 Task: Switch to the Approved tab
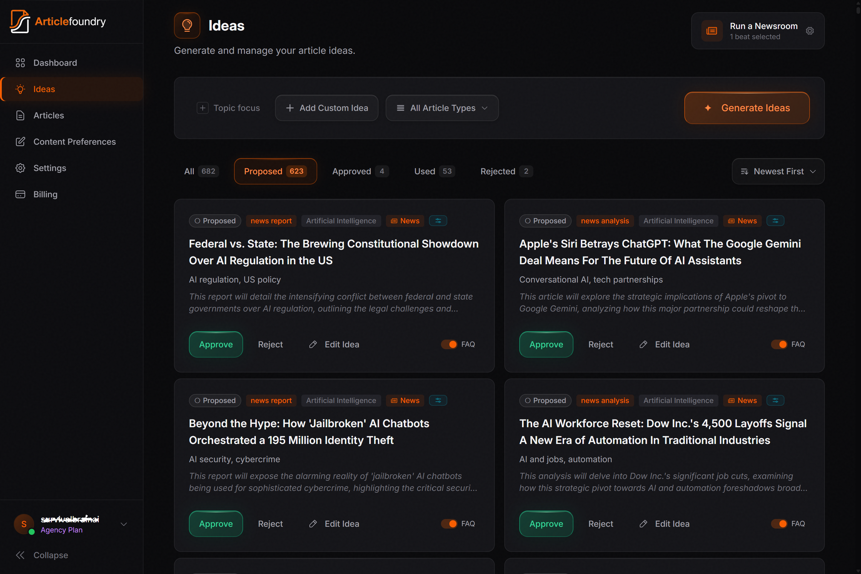pos(359,171)
